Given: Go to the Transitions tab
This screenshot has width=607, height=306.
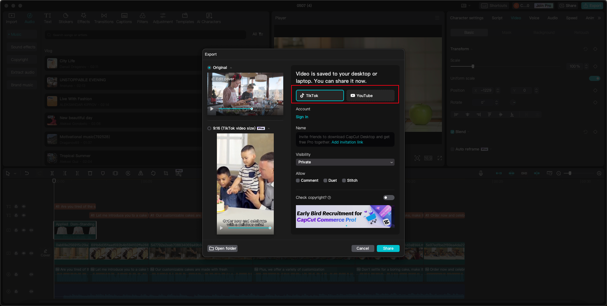Looking at the screenshot, I should click(104, 18).
